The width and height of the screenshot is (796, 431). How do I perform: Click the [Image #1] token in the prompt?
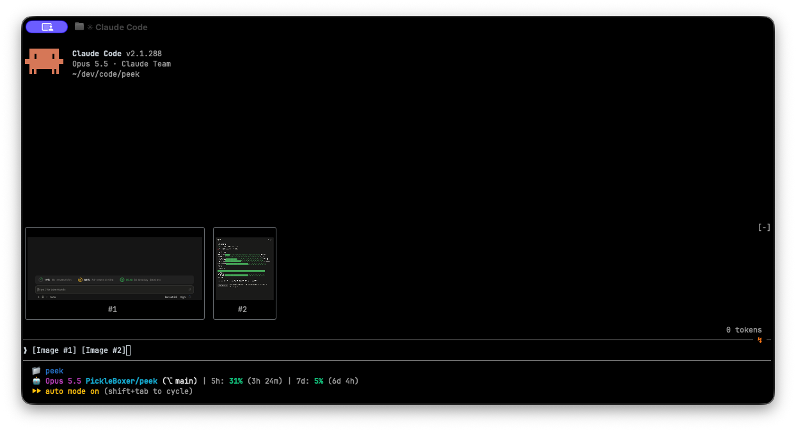(x=54, y=350)
